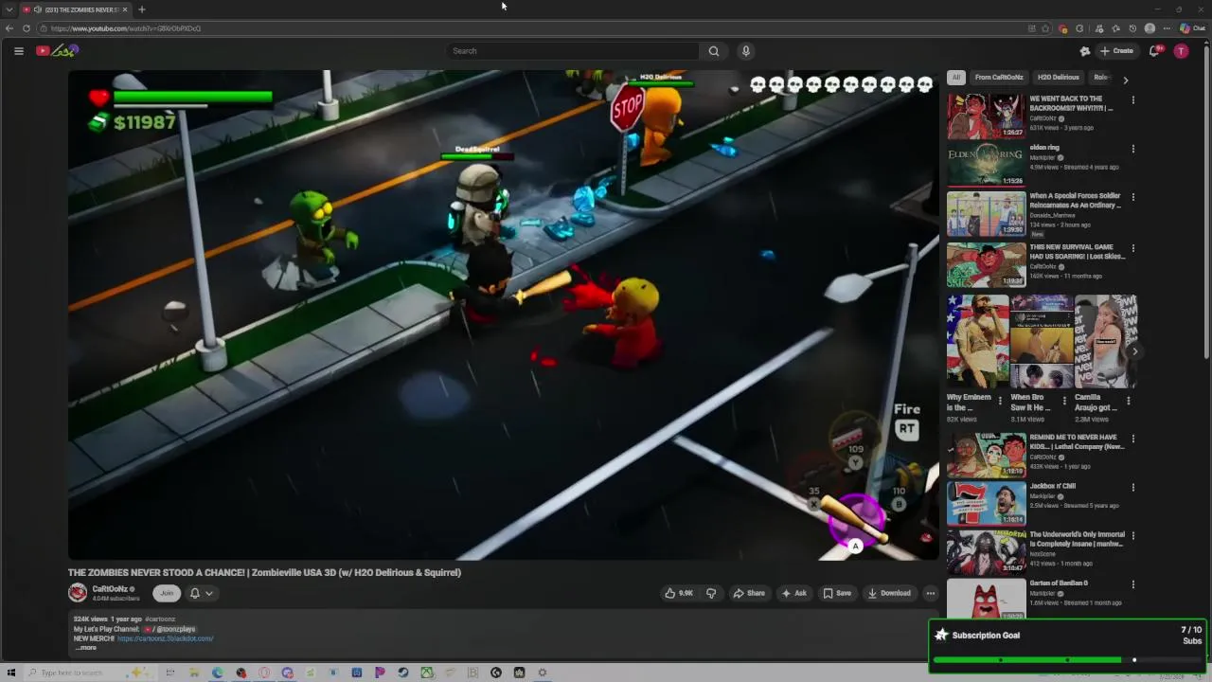Open Microsoft Edge from taskbar
Viewport: 1212px width, 682px height.
pos(218,673)
